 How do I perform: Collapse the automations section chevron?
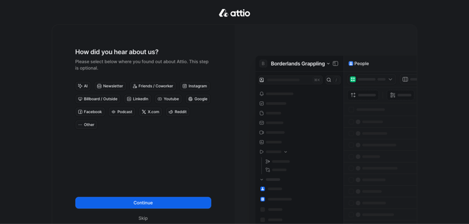click(285, 152)
